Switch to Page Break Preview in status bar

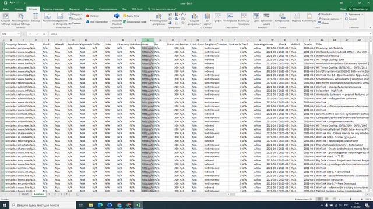coord(334,199)
